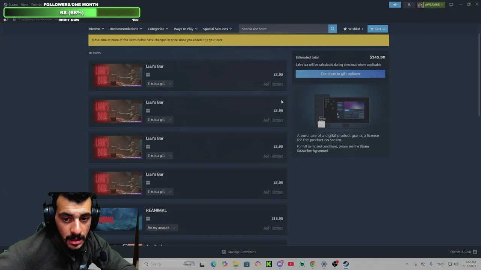The height and width of the screenshot is (270, 481).
Task: Click the Windows platform icon under REANIMAL
Action: coord(148,219)
